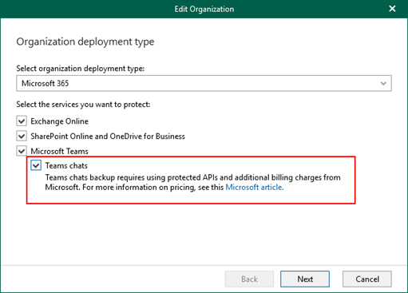The width and height of the screenshot is (408, 293).
Task: Click the SharePoint Online and OneDrive for Business label
Action: [108, 137]
